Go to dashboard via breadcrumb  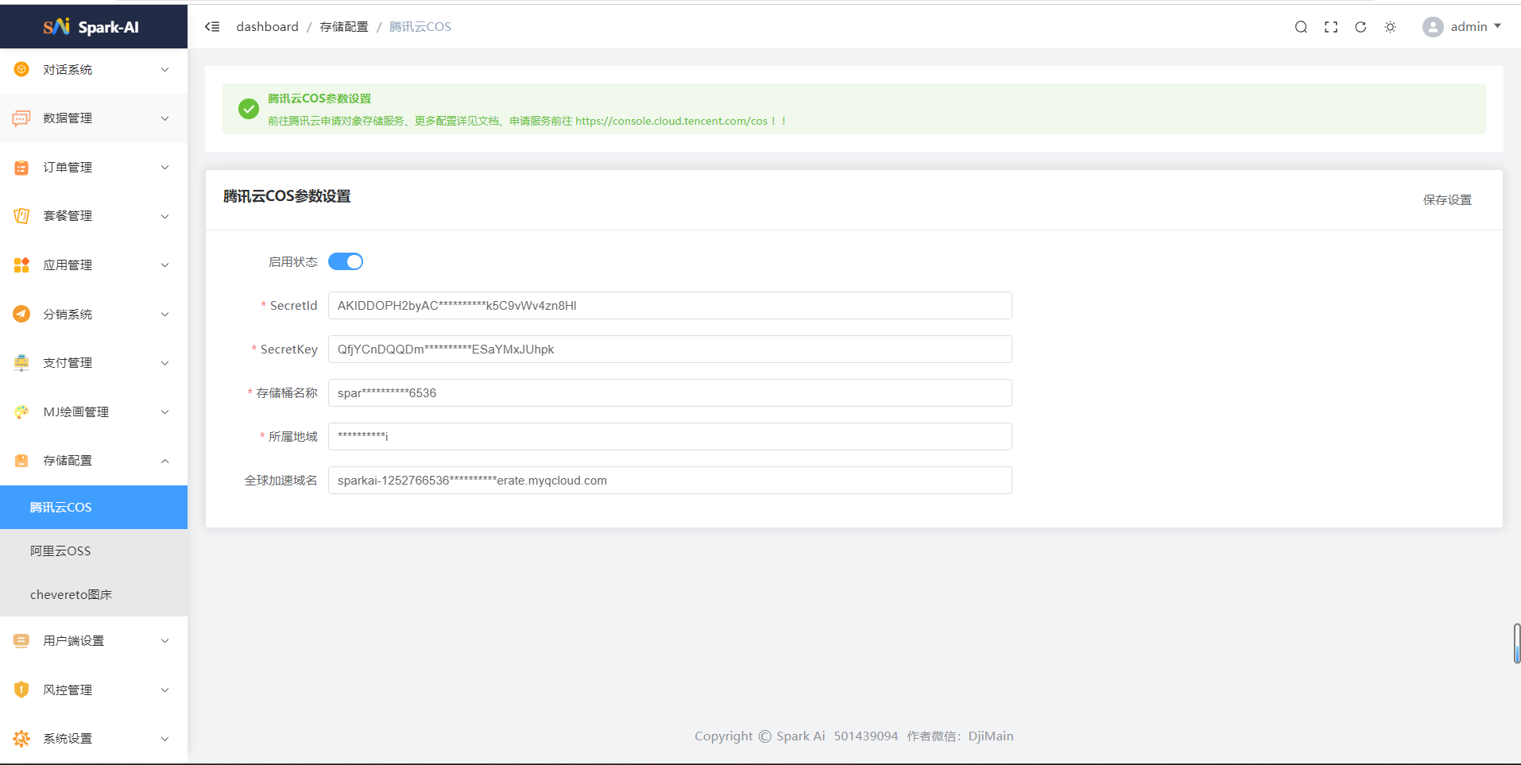tap(267, 27)
